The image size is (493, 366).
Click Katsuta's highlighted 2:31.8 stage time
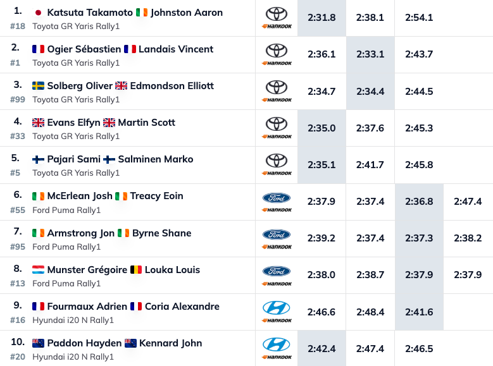[321, 18]
